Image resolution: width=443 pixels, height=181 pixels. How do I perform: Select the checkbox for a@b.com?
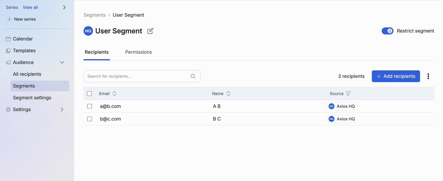[89, 106]
